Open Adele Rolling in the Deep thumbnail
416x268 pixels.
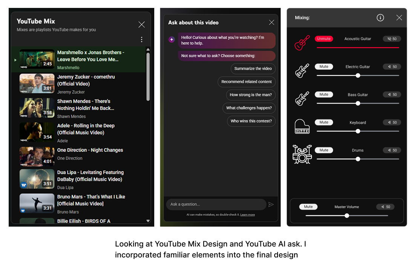point(37,132)
